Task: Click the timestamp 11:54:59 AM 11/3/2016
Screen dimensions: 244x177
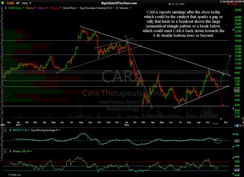Action: [x=232, y=2]
